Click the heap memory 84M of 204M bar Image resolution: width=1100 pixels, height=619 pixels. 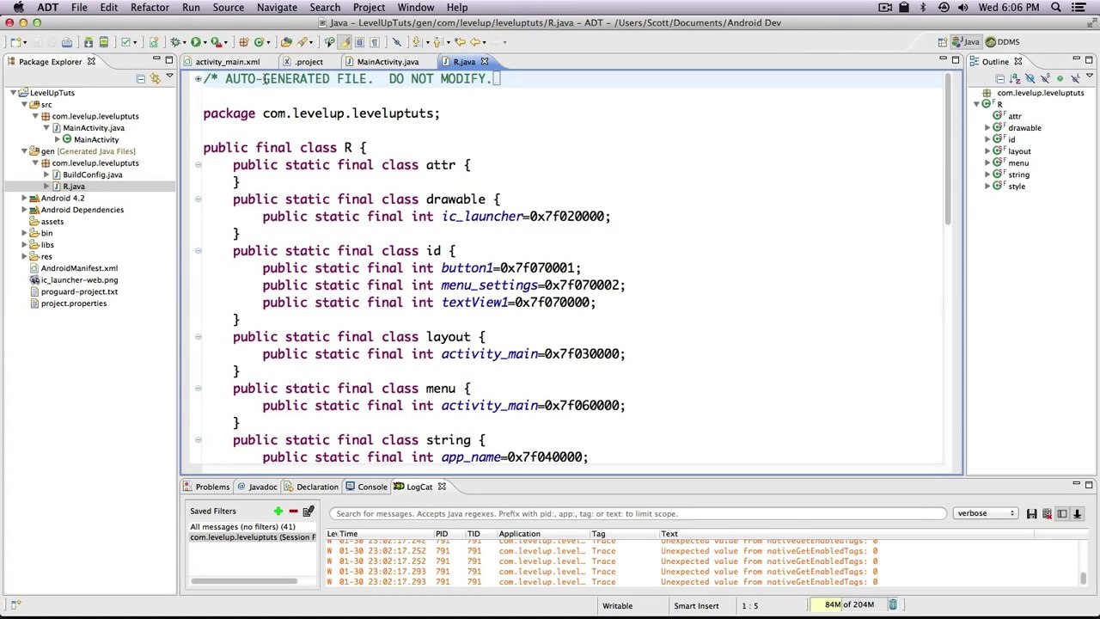pos(848,605)
